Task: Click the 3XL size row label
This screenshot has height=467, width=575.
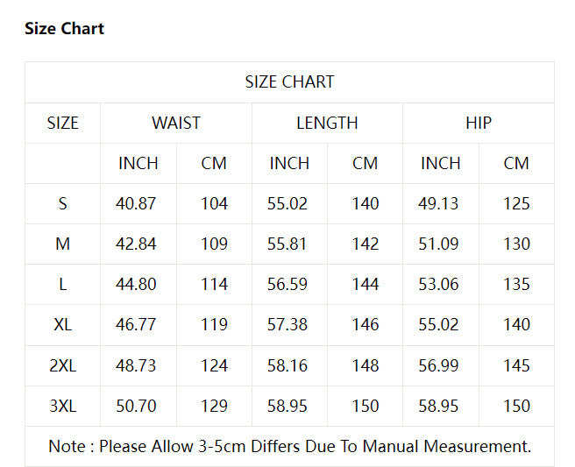Action: 62,406
